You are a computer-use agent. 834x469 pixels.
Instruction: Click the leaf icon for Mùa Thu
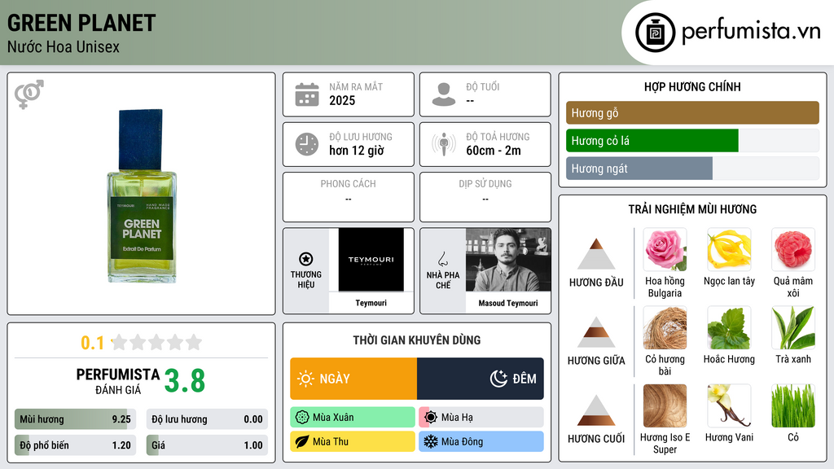(x=302, y=442)
